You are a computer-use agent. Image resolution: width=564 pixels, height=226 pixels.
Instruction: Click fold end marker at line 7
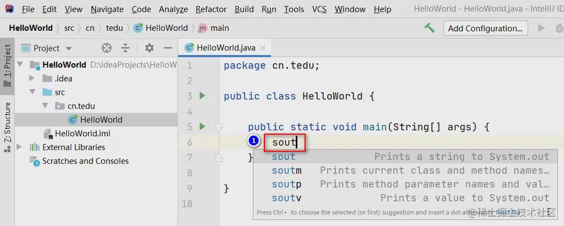click(219, 157)
